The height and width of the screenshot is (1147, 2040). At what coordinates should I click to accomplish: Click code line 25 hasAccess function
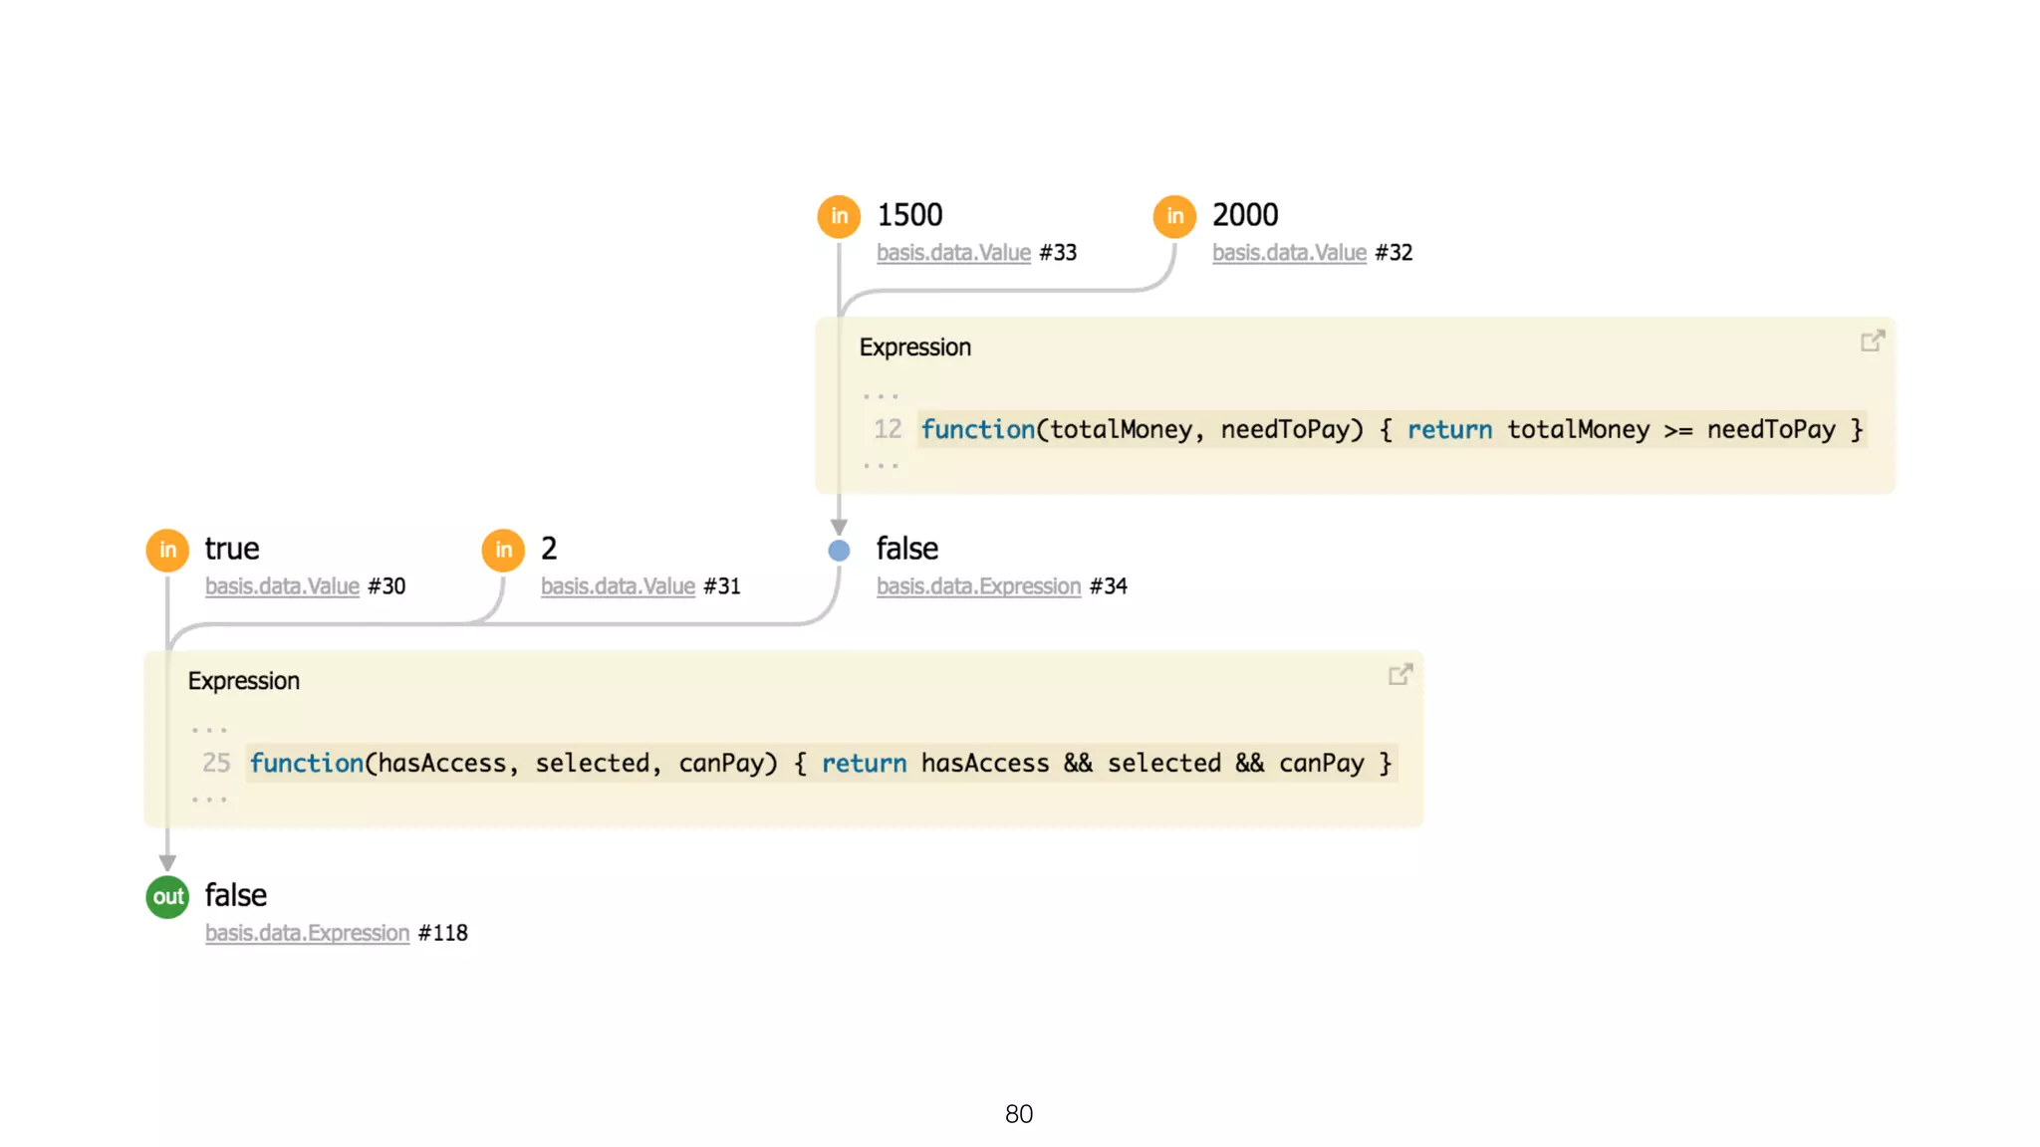821,764
